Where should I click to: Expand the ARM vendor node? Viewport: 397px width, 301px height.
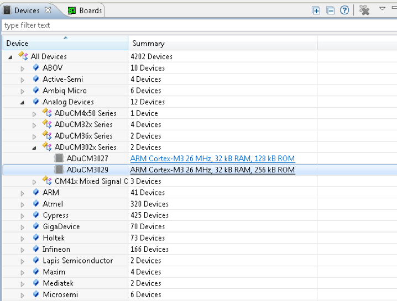[22, 193]
